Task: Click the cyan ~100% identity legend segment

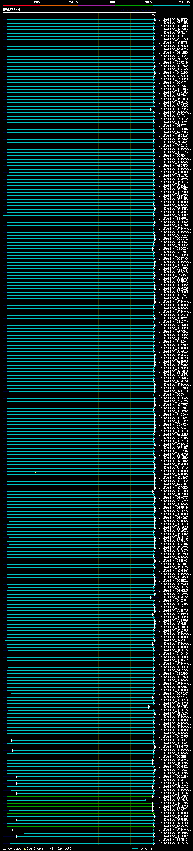Action: (x=171, y=5)
